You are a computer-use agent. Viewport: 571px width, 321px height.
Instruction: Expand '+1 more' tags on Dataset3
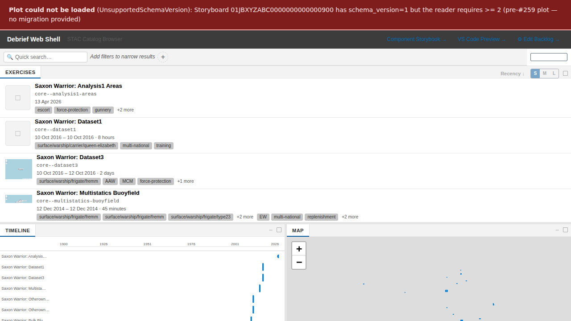[x=186, y=181]
